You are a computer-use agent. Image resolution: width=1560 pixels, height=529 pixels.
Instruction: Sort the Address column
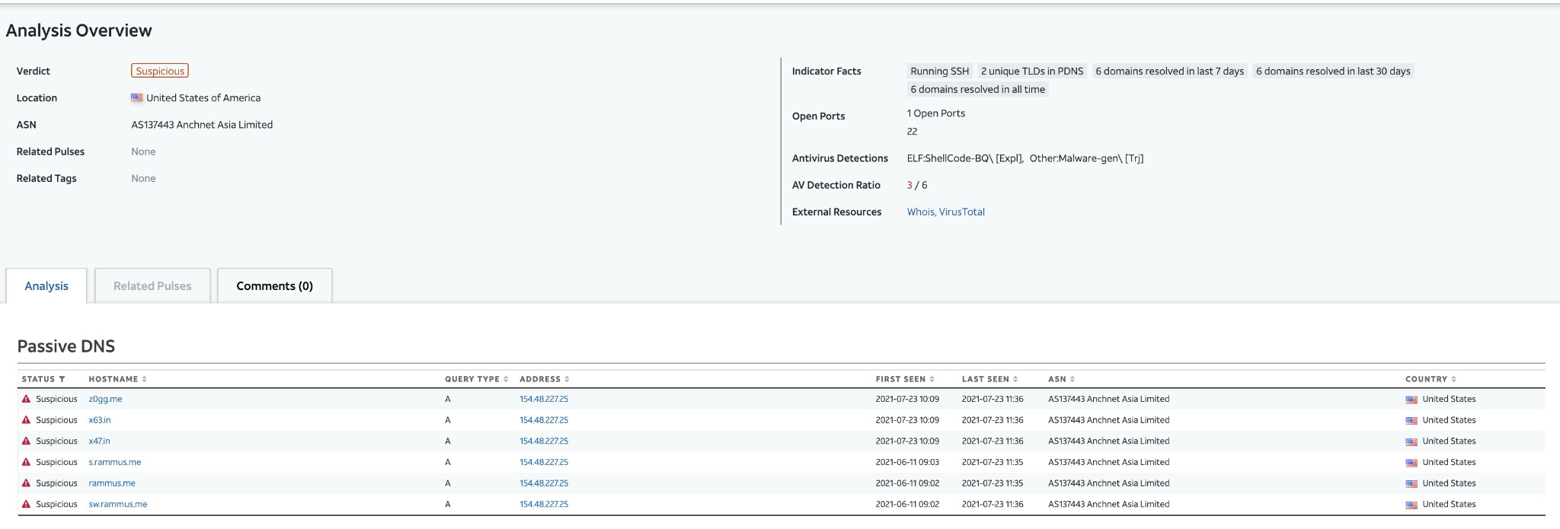567,379
